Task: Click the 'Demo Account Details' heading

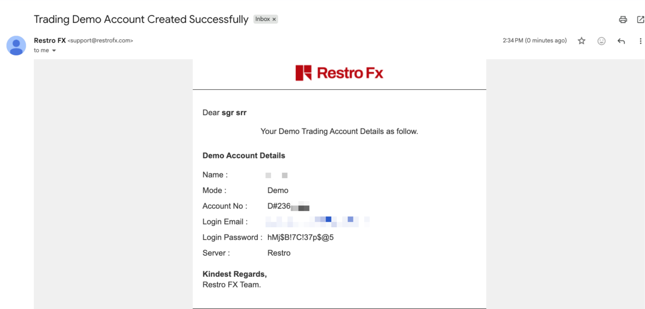Action: tap(243, 156)
